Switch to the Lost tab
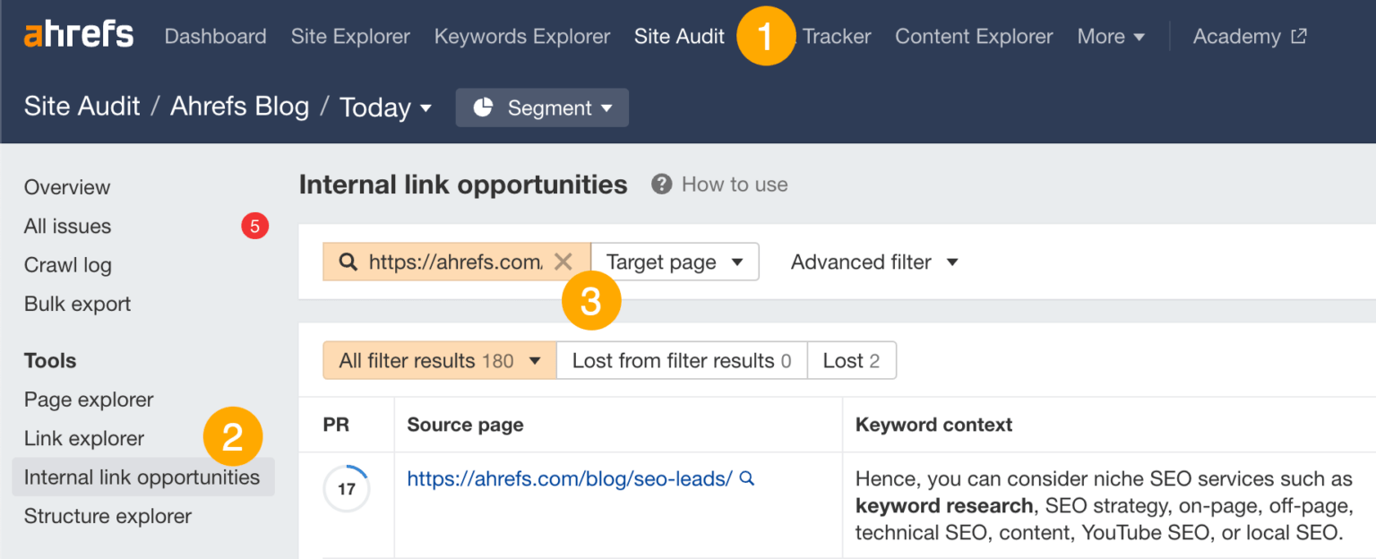This screenshot has height=559, width=1376. 851,360
